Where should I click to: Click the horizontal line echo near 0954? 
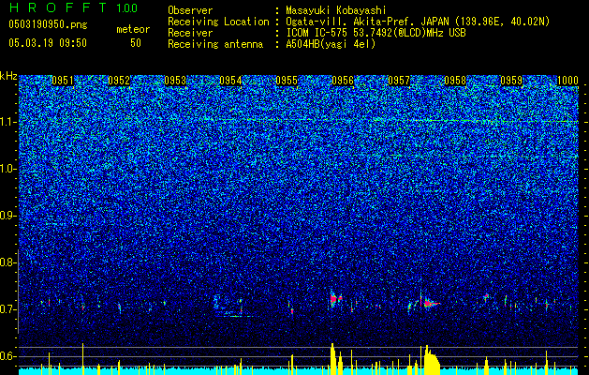tap(234, 316)
